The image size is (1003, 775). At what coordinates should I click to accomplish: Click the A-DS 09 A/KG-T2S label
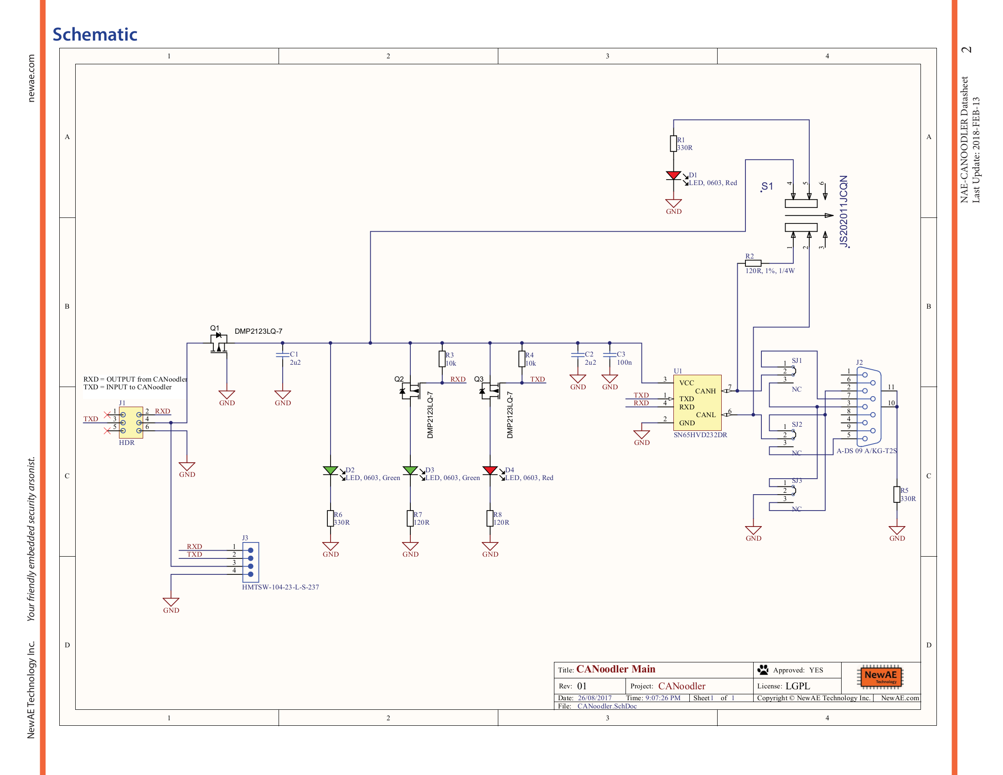click(x=867, y=451)
